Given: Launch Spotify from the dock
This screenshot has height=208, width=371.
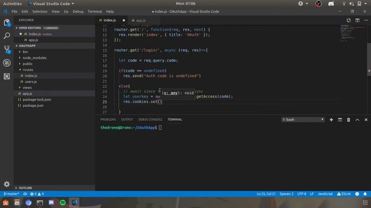Looking at the screenshot, I should coord(63,203).
